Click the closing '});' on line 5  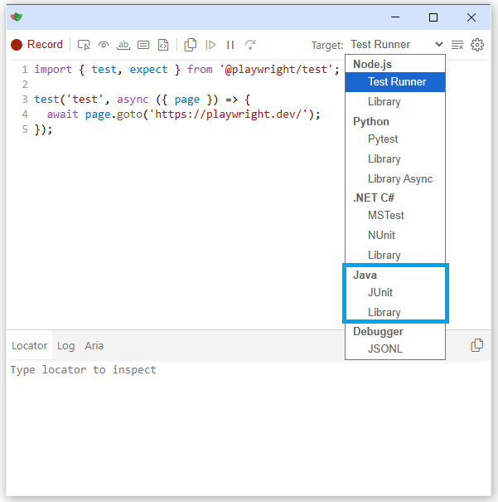[x=43, y=129]
